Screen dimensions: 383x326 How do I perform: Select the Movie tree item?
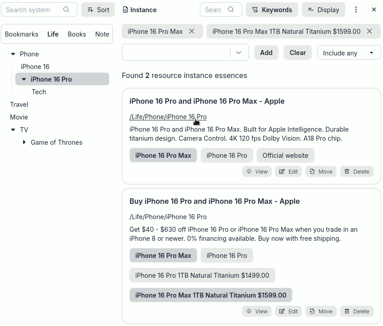tap(19, 117)
